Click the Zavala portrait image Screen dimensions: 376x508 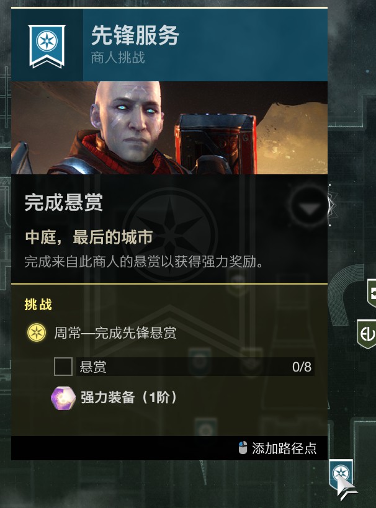tap(169, 128)
